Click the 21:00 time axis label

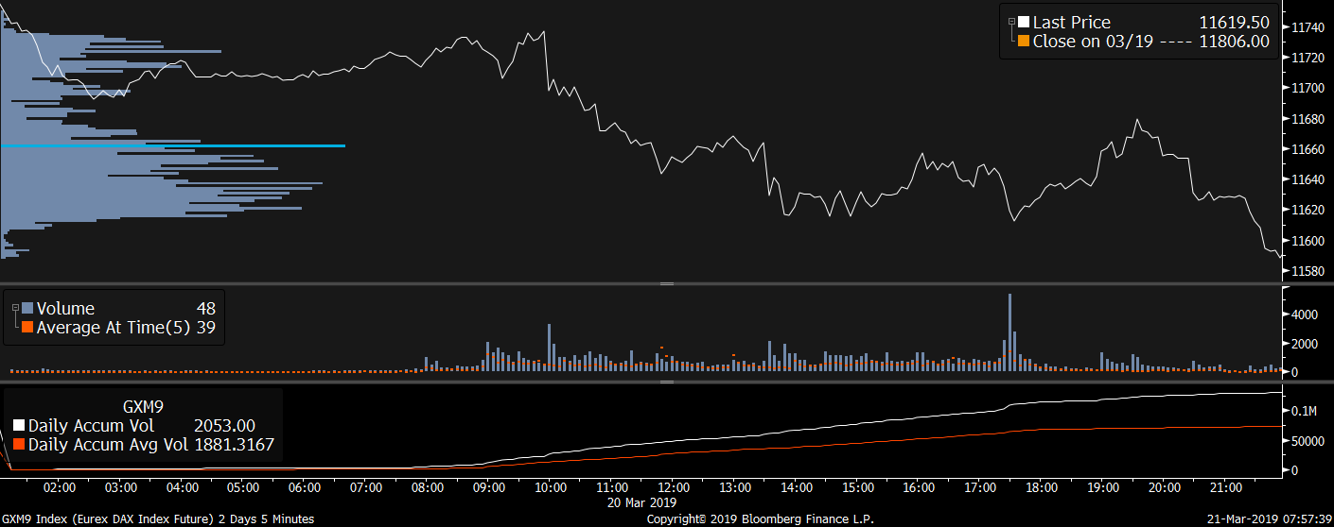1226,488
